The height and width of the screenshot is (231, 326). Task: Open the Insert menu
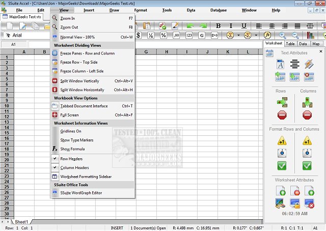89,10
